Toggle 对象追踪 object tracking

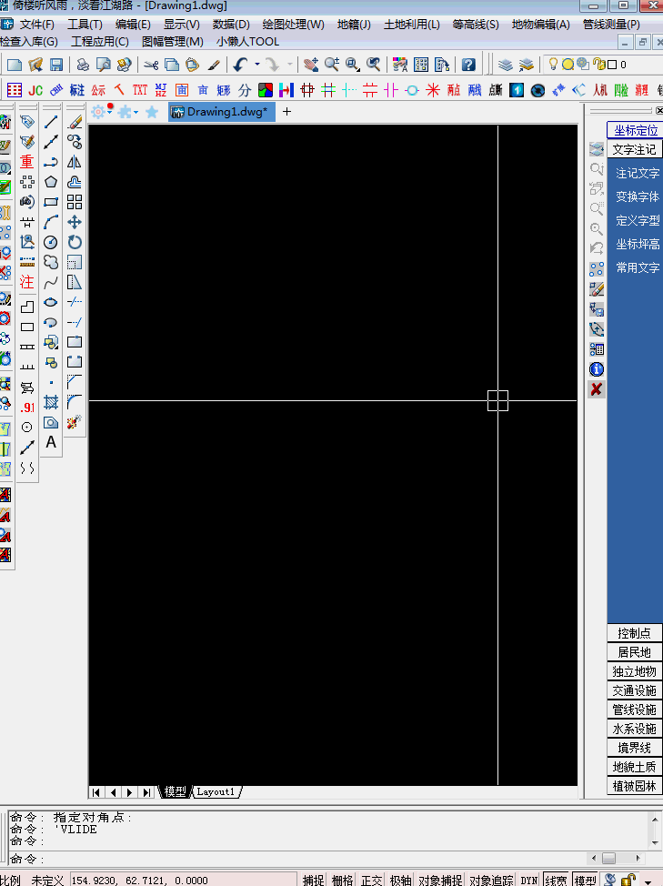[491, 880]
